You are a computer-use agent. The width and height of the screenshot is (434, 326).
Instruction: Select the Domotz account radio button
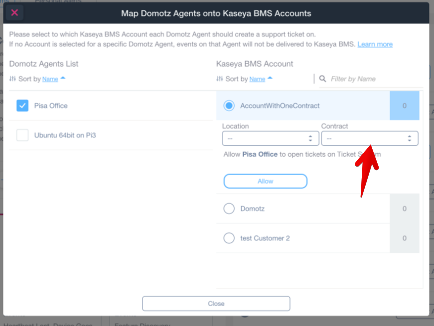tap(229, 209)
